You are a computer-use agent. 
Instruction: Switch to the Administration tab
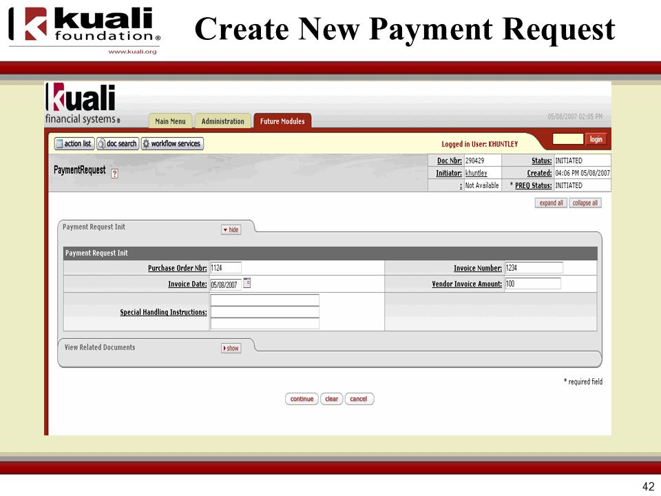(x=222, y=121)
